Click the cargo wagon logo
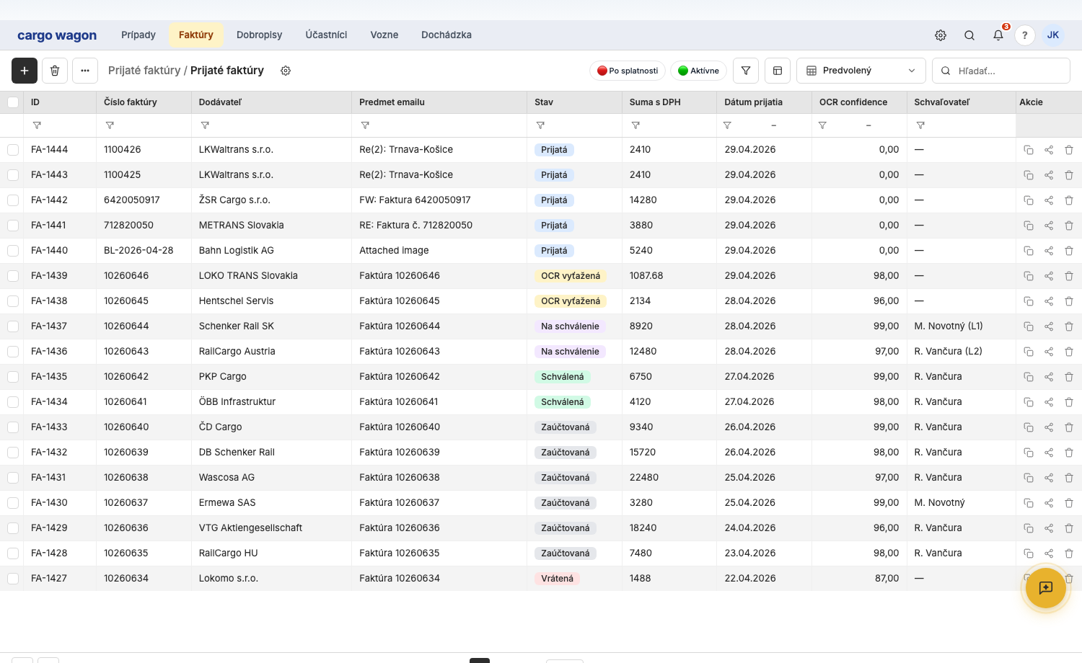1082x663 pixels. pos(57,35)
